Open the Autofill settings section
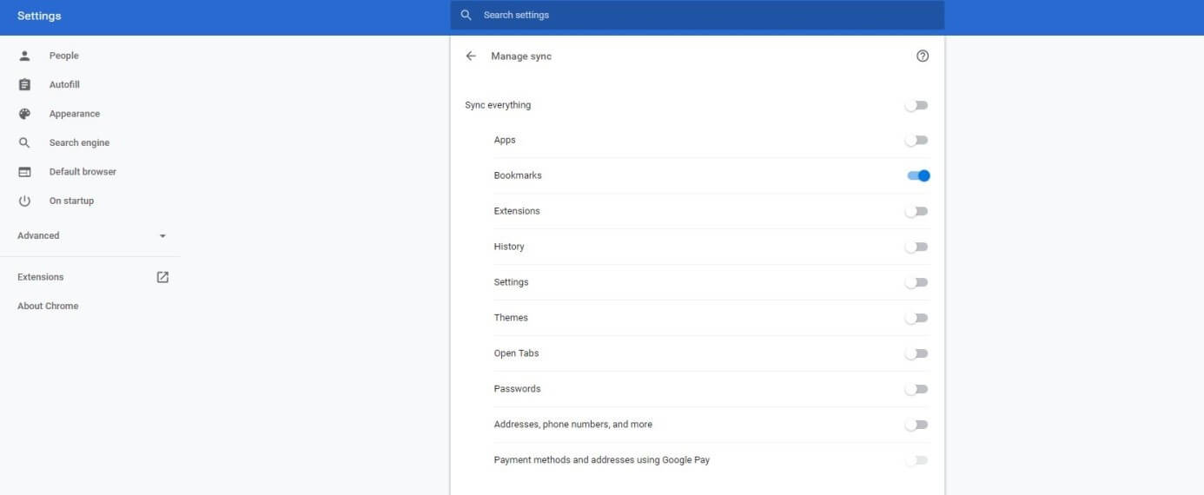The height and width of the screenshot is (495, 1204). point(64,84)
